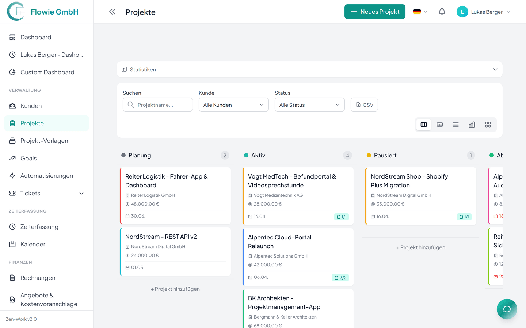Select the grid tiles view
Screen dimensions: 526x328
pos(488,125)
